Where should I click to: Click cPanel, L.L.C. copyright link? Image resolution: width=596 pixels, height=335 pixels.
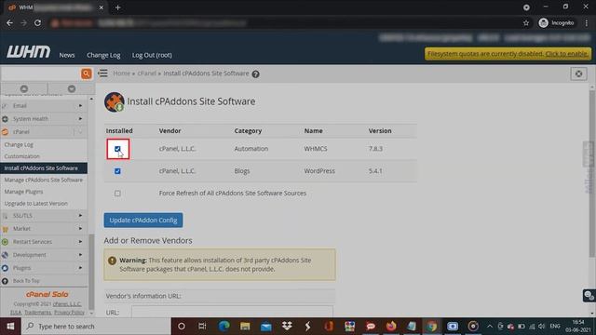coord(67,304)
